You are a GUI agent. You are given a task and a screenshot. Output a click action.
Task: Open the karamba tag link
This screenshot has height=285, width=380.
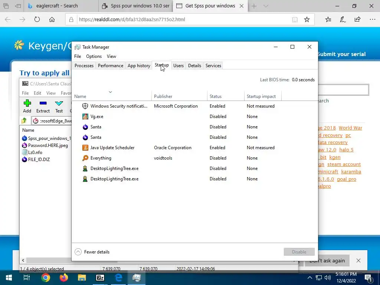click(351, 171)
